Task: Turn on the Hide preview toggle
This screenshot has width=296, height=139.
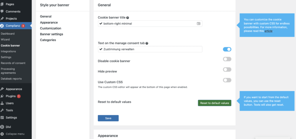Action: point(227,69)
